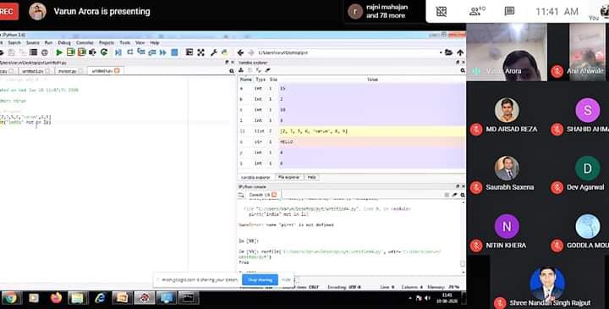This screenshot has width=609, height=309.
Task: Click the Continue execution debug icon
Action: tap(162, 52)
